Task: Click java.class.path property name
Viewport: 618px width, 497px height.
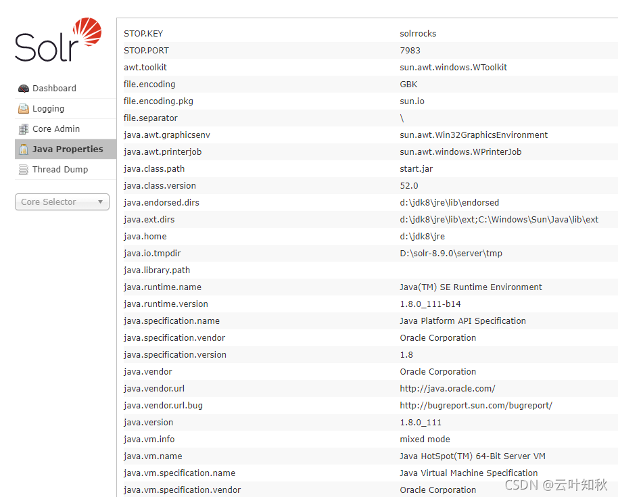Action: (154, 169)
